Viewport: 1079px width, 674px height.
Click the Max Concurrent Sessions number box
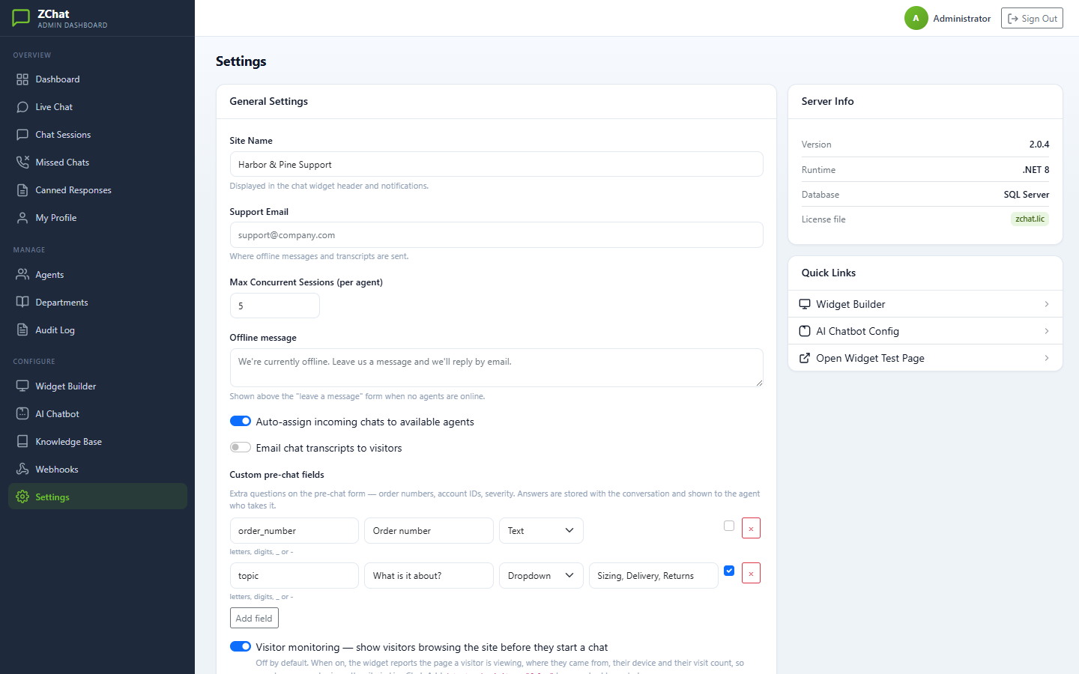click(274, 306)
